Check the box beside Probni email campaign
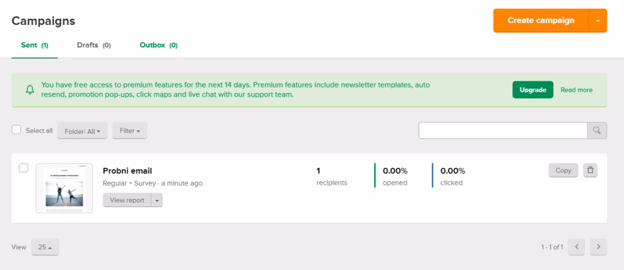Screen dimensions: 624x270 point(24,168)
